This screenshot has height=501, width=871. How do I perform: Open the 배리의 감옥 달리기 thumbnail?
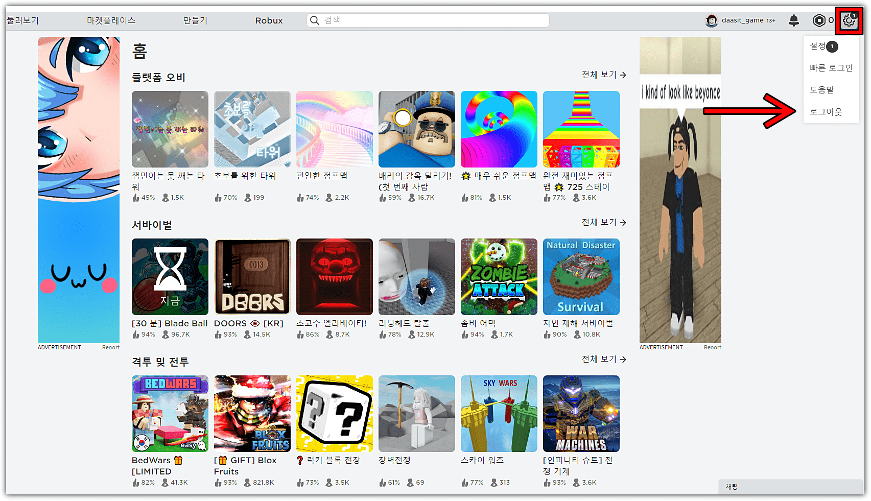pyautogui.click(x=417, y=129)
